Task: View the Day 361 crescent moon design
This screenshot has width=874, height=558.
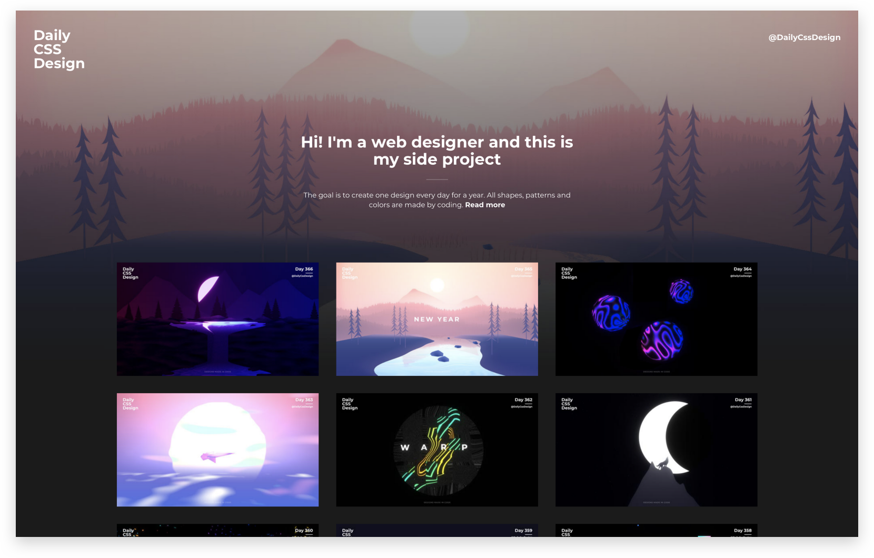Action: tap(656, 450)
